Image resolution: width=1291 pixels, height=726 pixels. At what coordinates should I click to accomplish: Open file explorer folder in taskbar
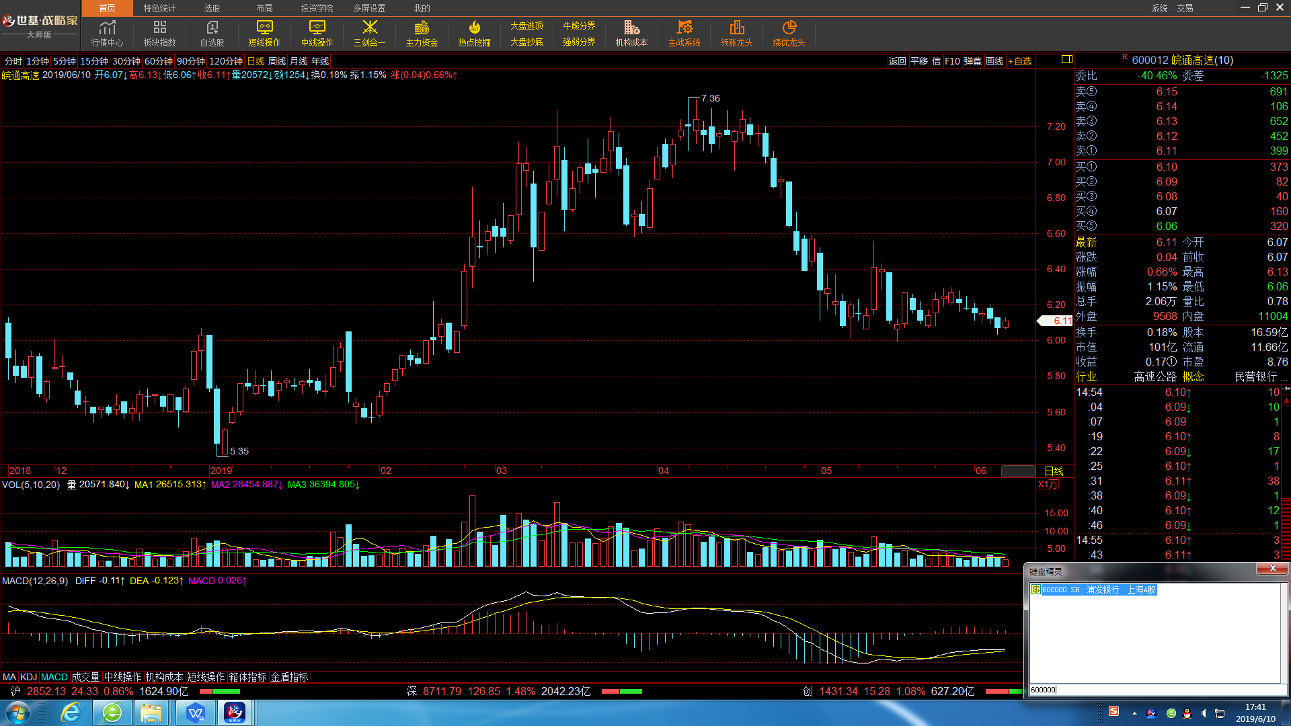(x=151, y=713)
